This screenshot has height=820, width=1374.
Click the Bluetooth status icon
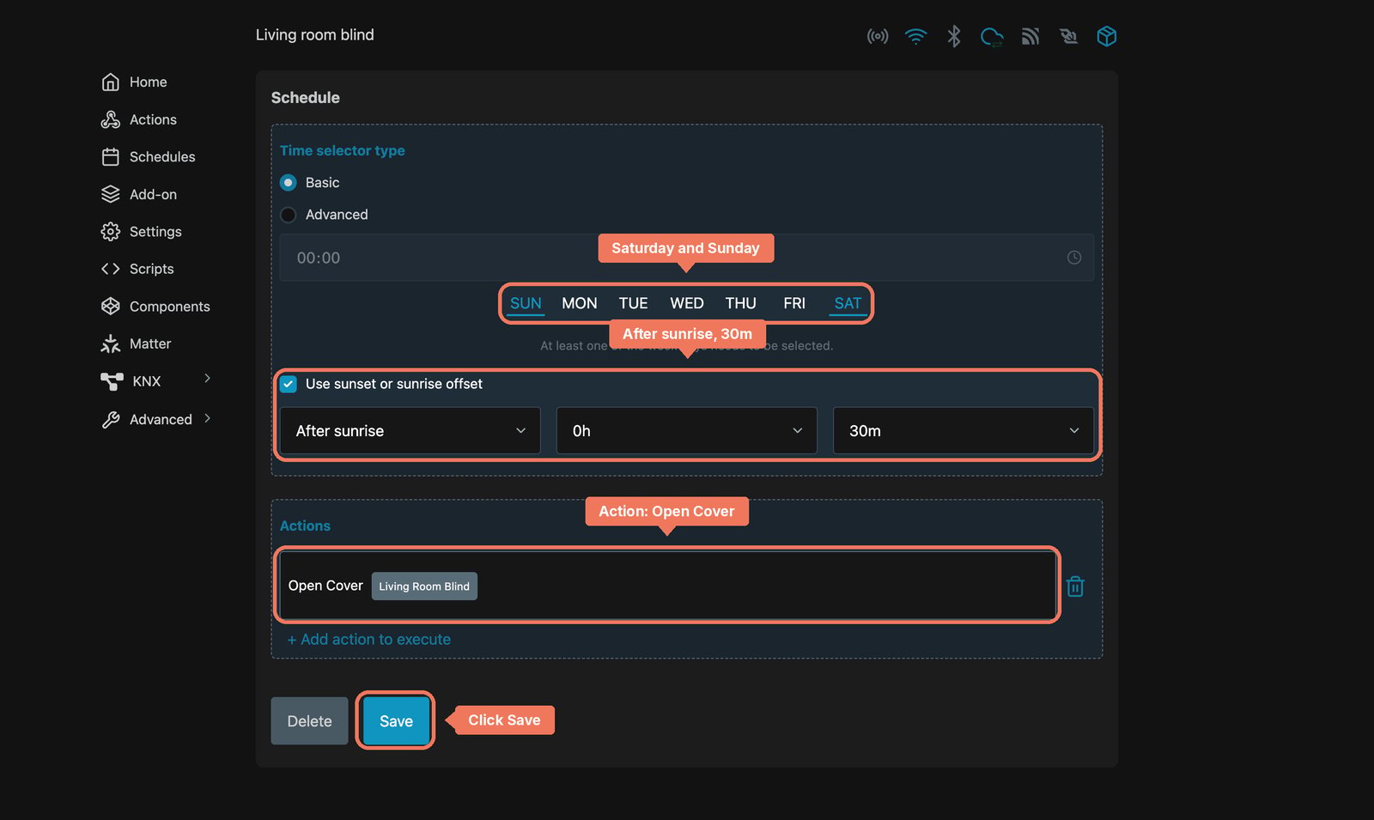[953, 36]
